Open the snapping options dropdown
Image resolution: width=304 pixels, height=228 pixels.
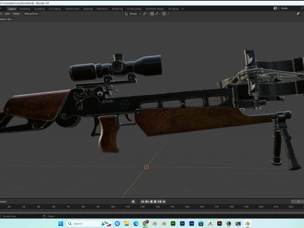tap(158, 14)
